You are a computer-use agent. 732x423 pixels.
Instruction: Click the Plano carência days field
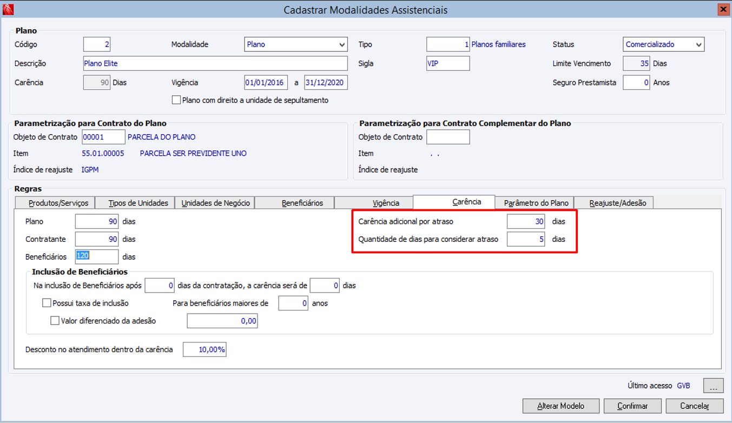click(97, 222)
